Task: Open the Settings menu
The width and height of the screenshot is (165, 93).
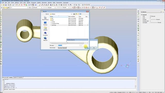Action: 17,3
